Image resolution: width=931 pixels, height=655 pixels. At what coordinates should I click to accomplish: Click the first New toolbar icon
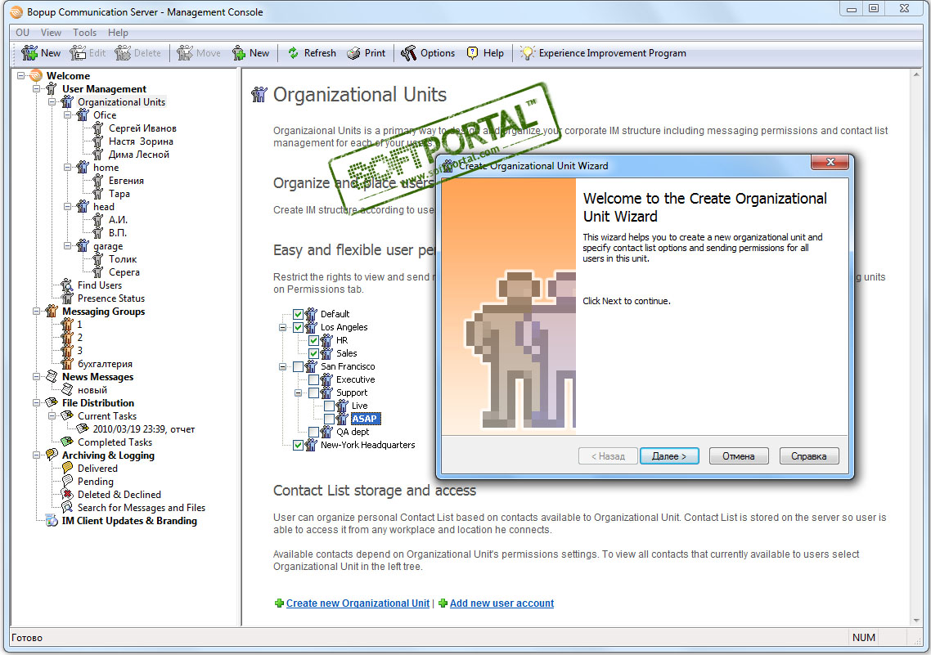[x=29, y=53]
